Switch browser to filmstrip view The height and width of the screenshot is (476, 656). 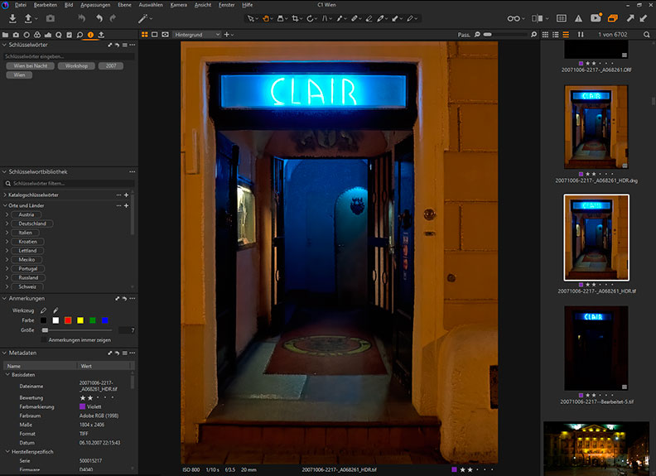[x=566, y=35]
